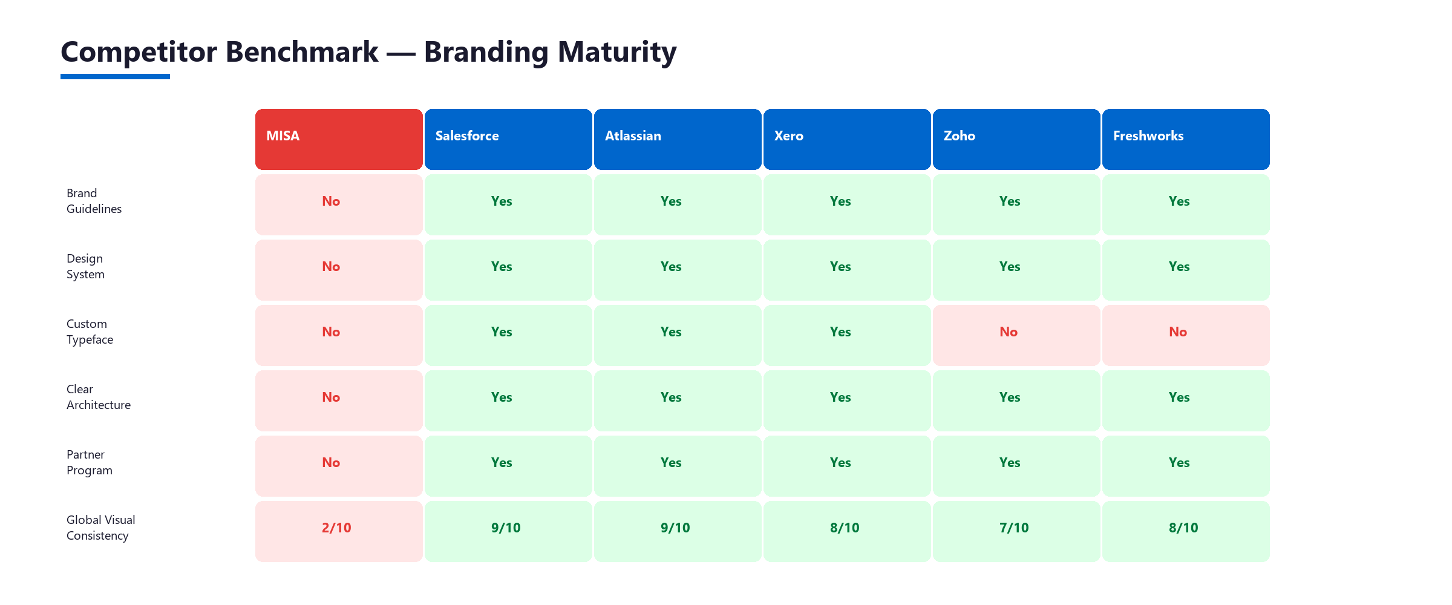
Task: Click the MISA column header
Action: tap(339, 139)
